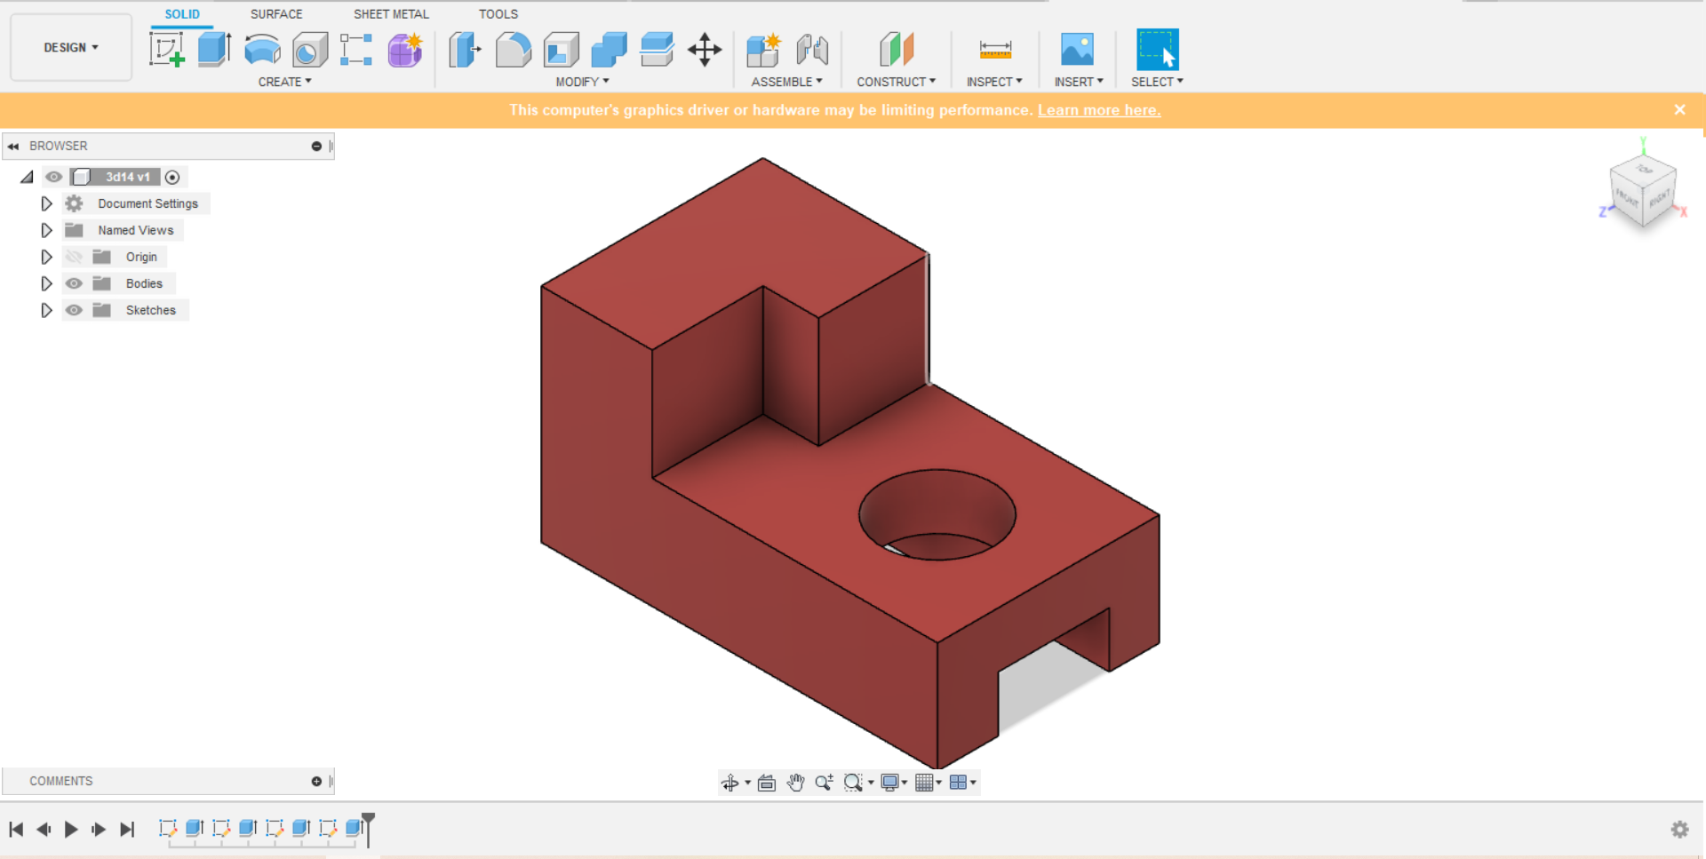Viewport: 1706px width, 859px height.
Task: Select the Revolve tool
Action: (261, 50)
